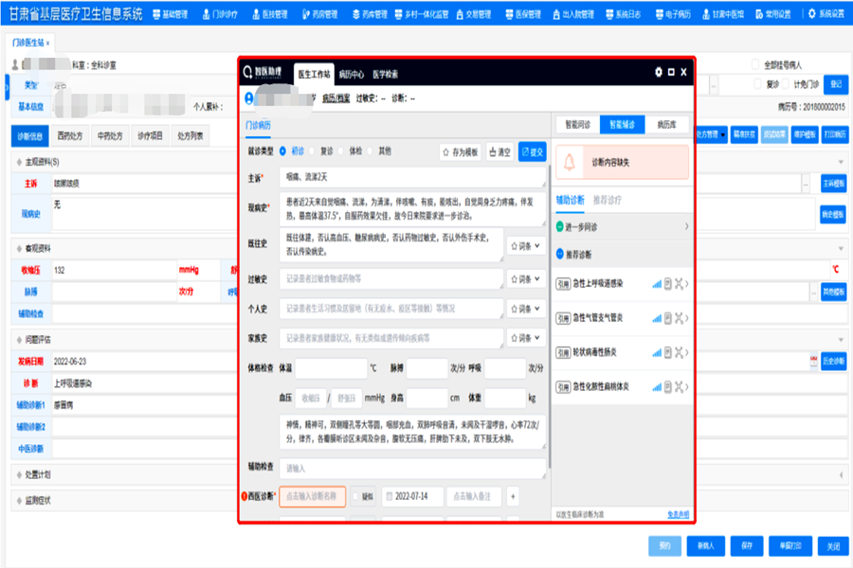
Task: Expand the 进一步问诊 section
Action: tap(622, 227)
